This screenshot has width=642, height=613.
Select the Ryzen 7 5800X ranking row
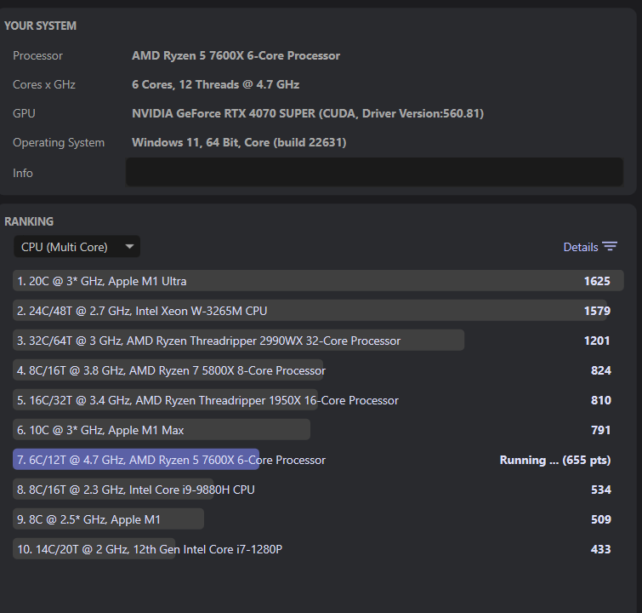point(318,370)
